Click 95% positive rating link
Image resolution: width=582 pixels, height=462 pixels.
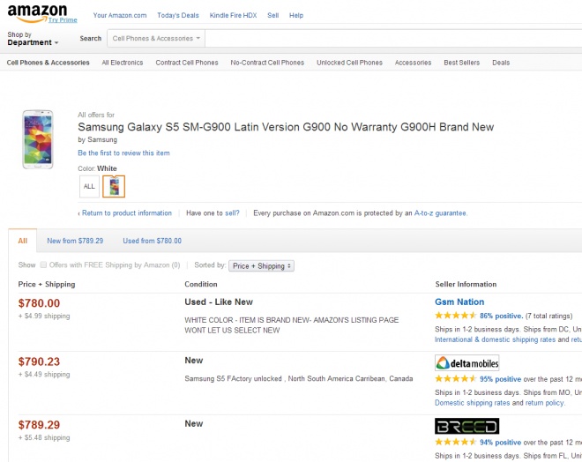(x=501, y=379)
